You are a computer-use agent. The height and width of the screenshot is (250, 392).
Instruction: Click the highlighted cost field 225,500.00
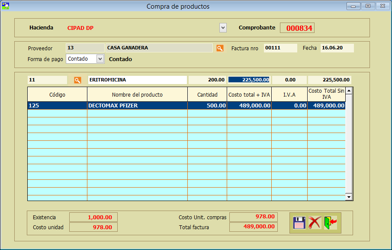[x=249, y=80]
